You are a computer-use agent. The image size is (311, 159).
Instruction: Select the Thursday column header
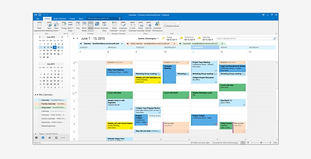pyautogui.click(x=205, y=47)
